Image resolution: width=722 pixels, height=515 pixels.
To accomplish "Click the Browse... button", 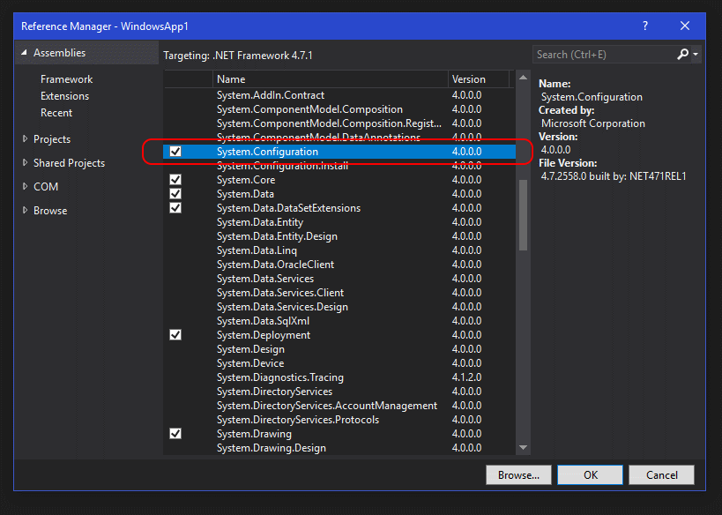I will [518, 475].
